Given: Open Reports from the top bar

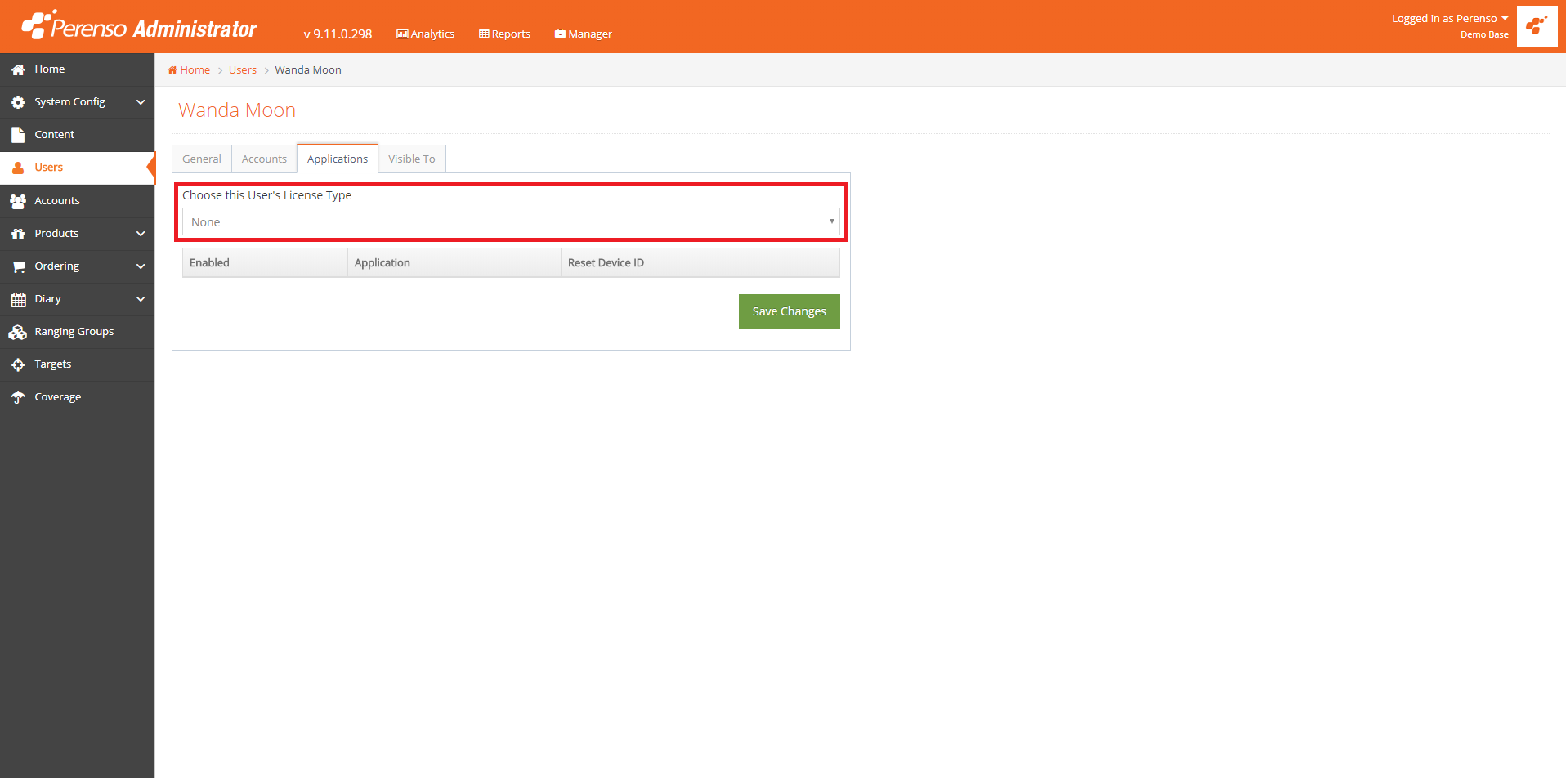Looking at the screenshot, I should (x=504, y=34).
